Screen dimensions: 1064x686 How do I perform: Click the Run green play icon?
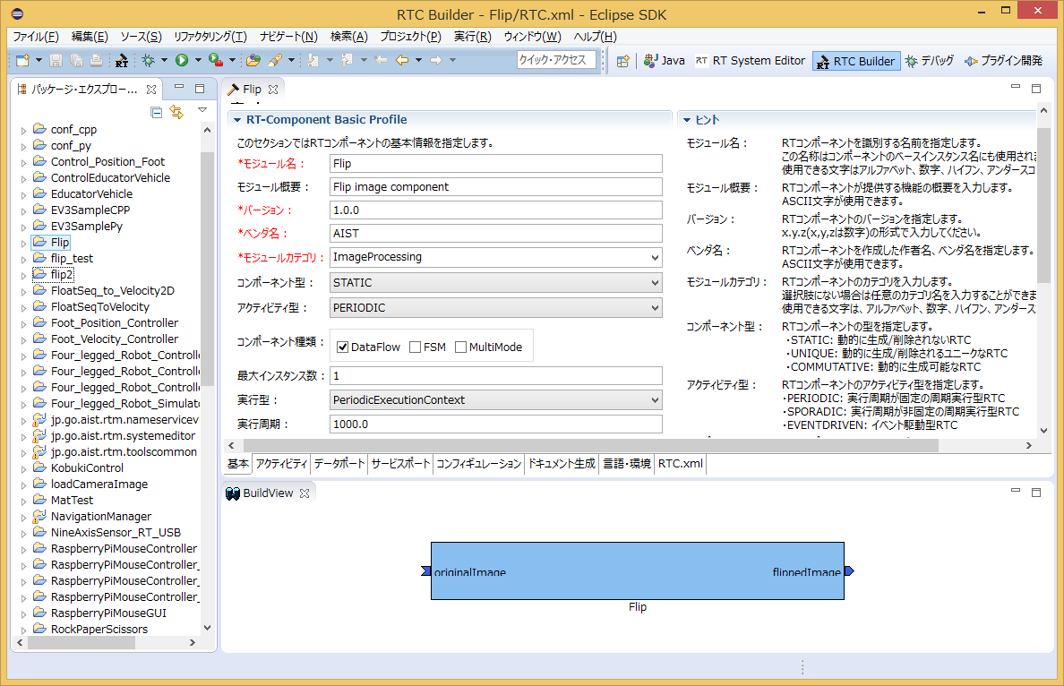point(181,60)
